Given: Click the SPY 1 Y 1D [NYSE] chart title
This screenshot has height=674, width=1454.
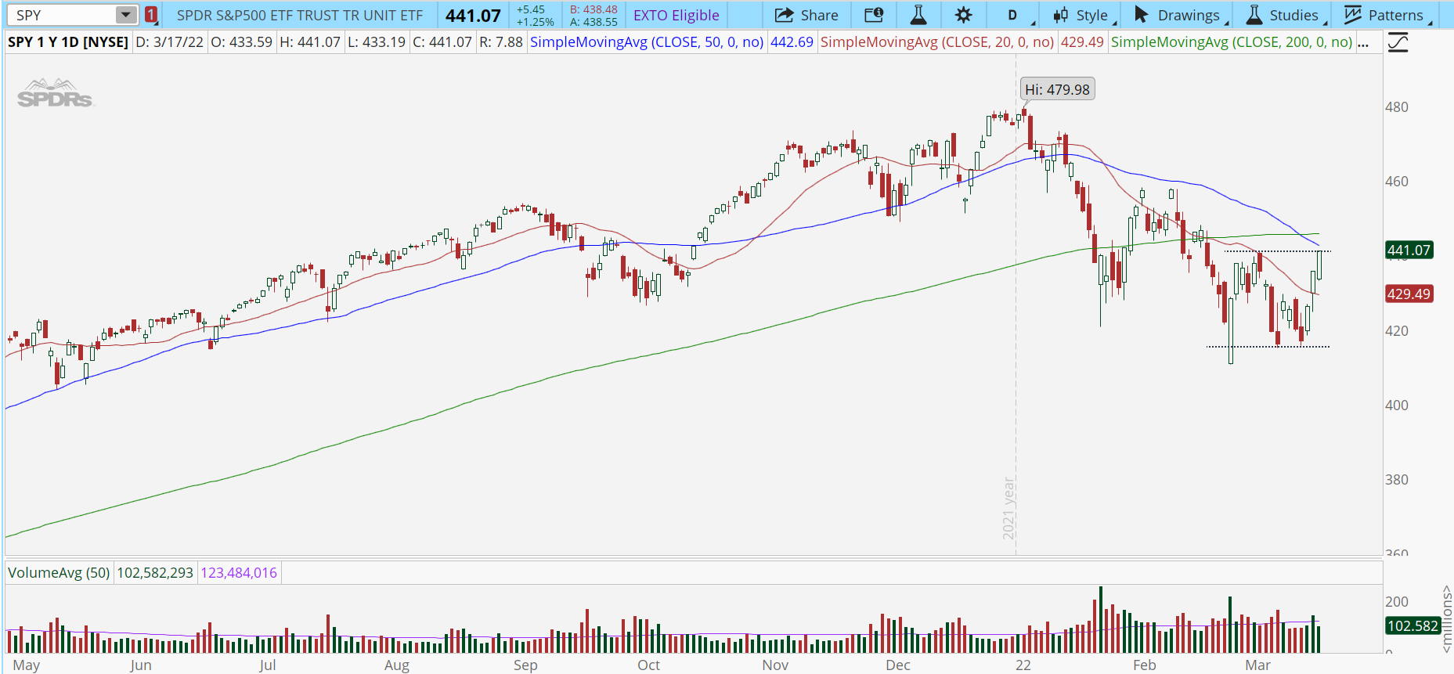Looking at the screenshot, I should click(x=68, y=42).
